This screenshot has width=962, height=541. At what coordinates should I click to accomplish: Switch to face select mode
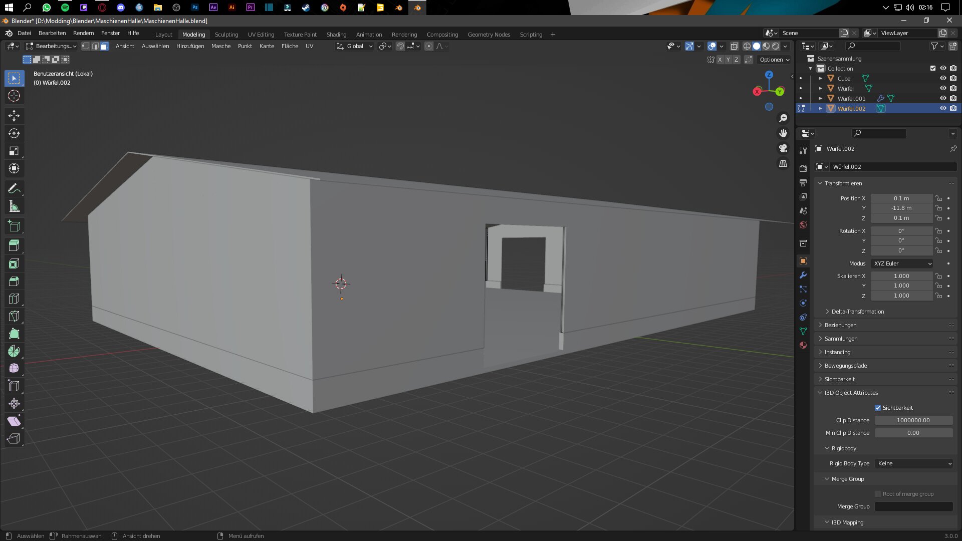[105, 46]
